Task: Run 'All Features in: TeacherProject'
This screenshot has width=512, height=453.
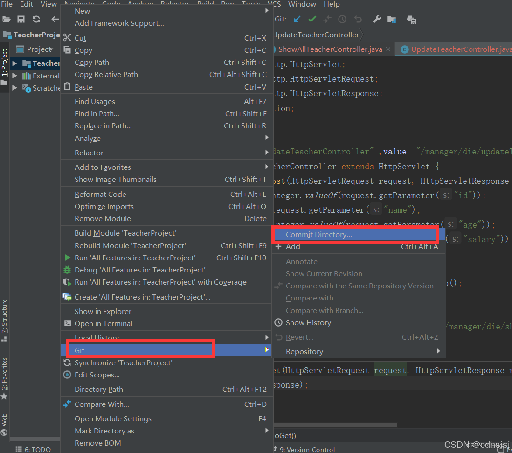Action: coord(166,258)
